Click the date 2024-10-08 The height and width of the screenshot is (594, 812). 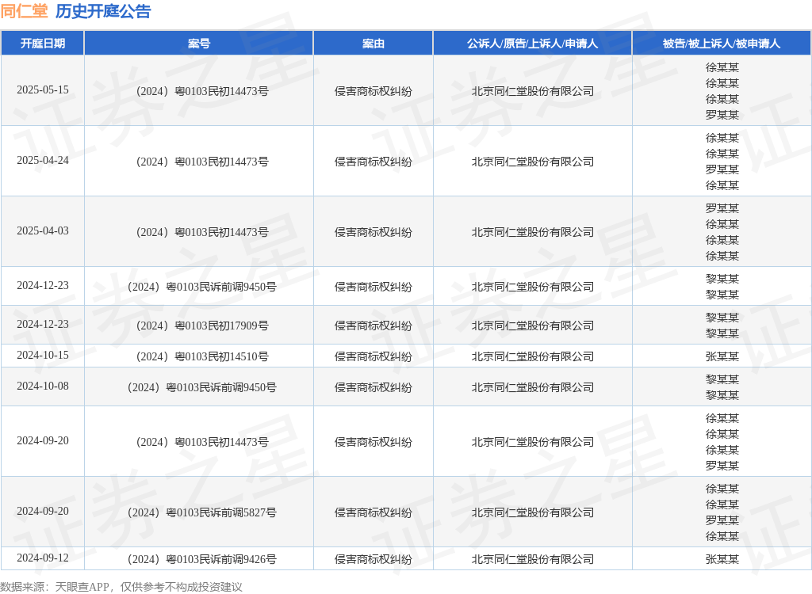43,386
